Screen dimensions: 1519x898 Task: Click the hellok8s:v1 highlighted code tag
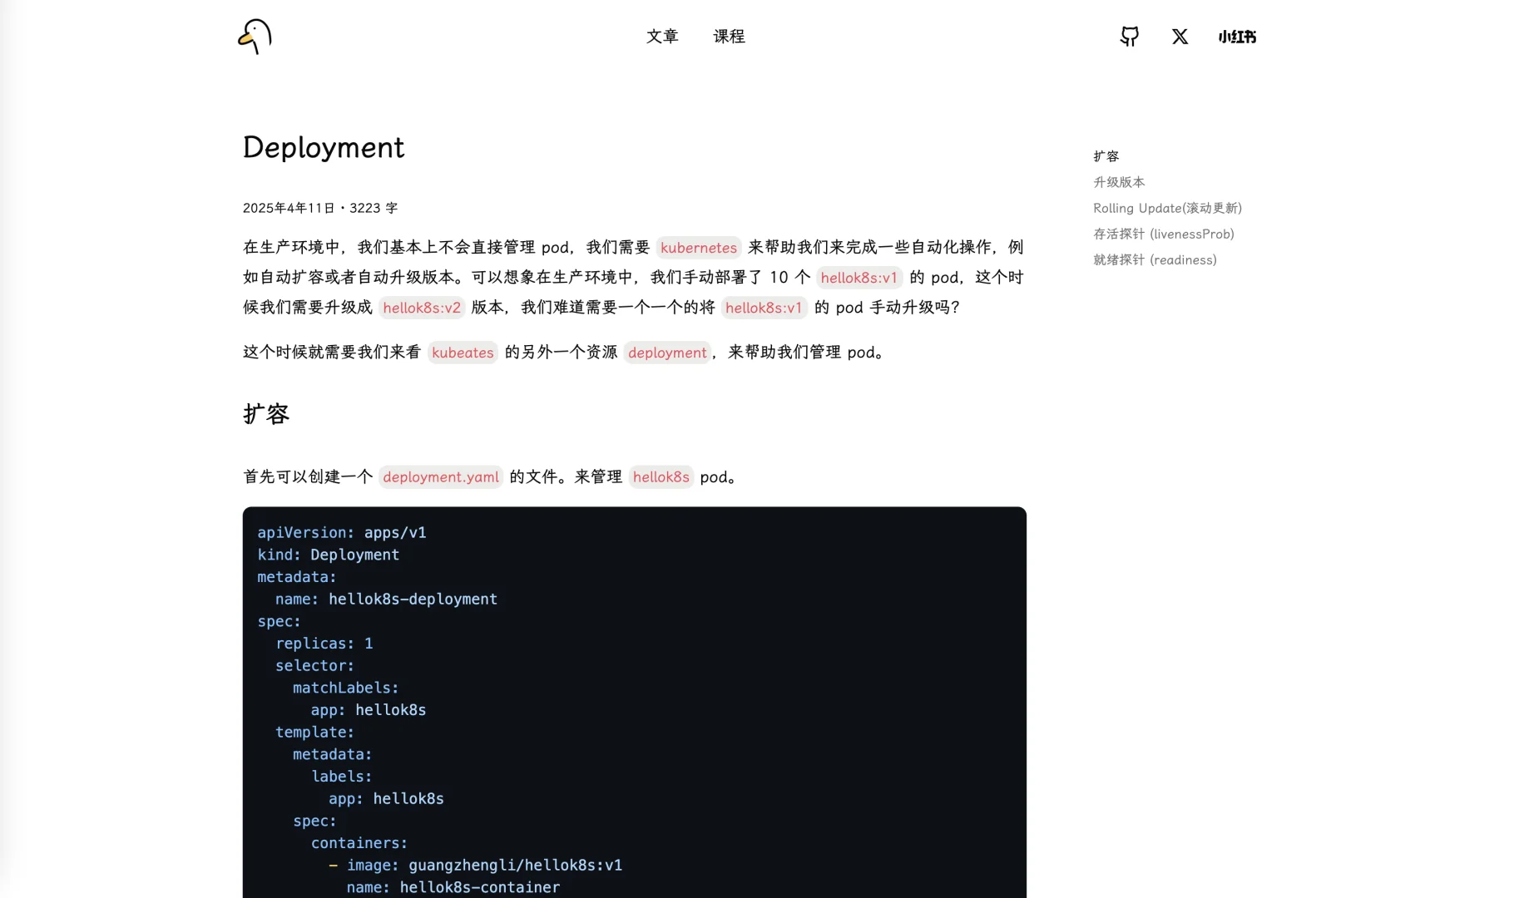coord(858,278)
